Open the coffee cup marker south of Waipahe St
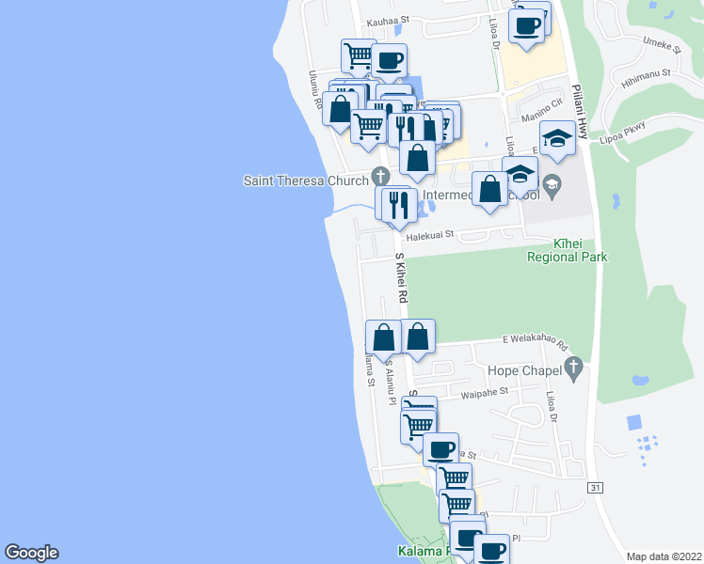This screenshot has height=564, width=704. [x=440, y=451]
